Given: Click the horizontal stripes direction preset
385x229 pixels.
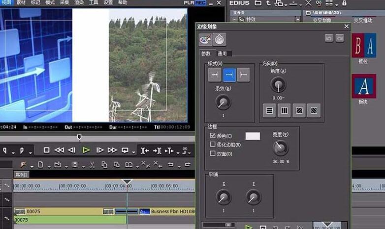Looking at the screenshot, I should 268,110.
